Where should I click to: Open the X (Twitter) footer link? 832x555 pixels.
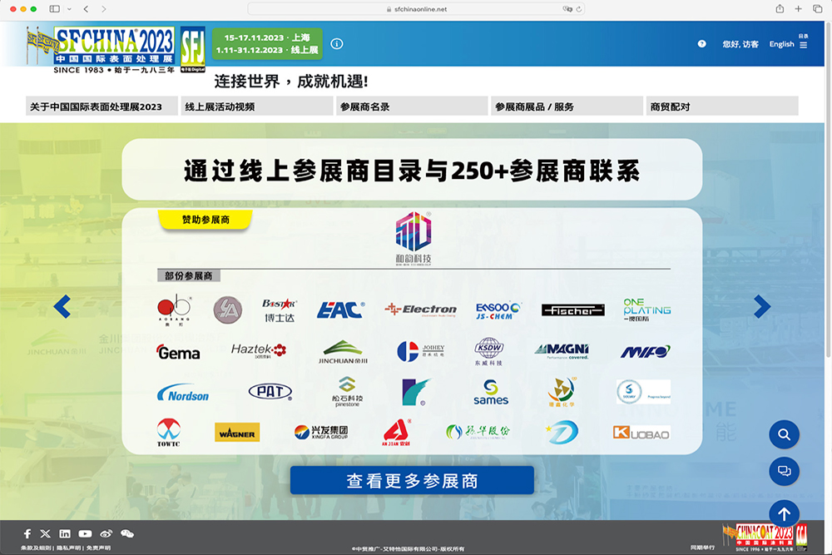46,533
